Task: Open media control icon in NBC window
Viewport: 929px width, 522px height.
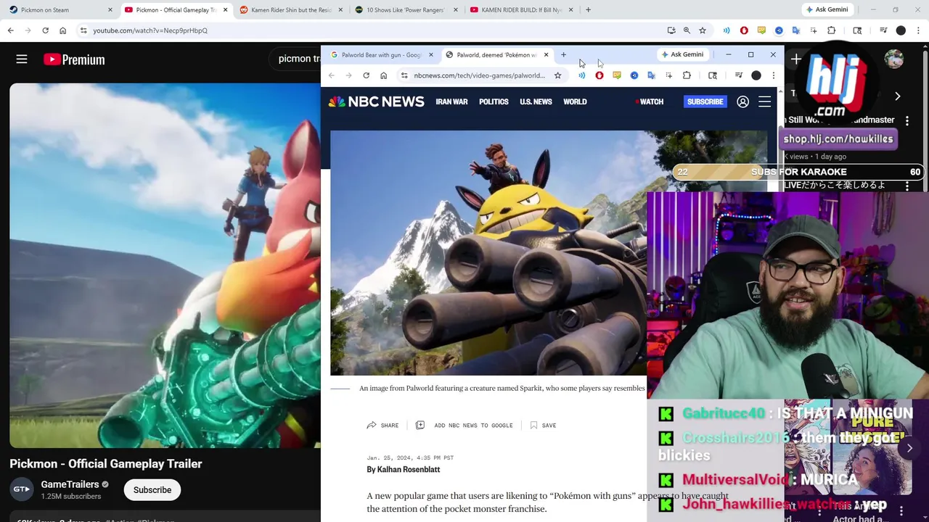Action: (738, 75)
